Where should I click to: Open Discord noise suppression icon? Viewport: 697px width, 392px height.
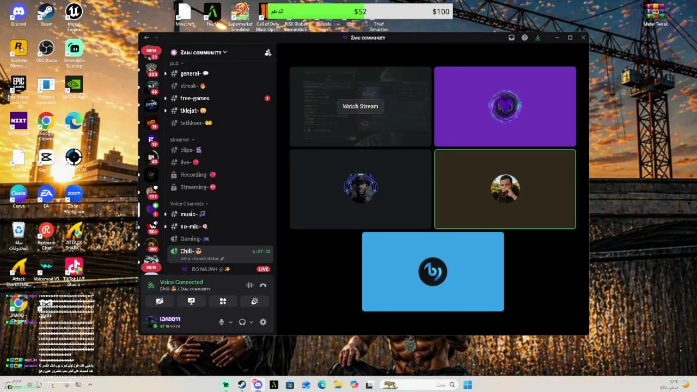point(250,285)
